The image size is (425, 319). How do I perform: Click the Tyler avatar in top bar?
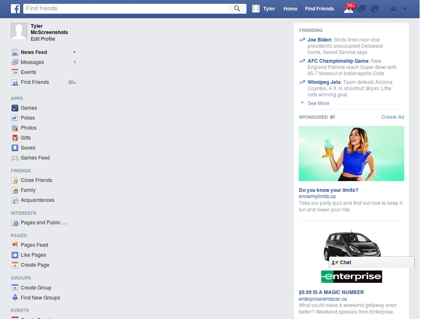point(256,9)
